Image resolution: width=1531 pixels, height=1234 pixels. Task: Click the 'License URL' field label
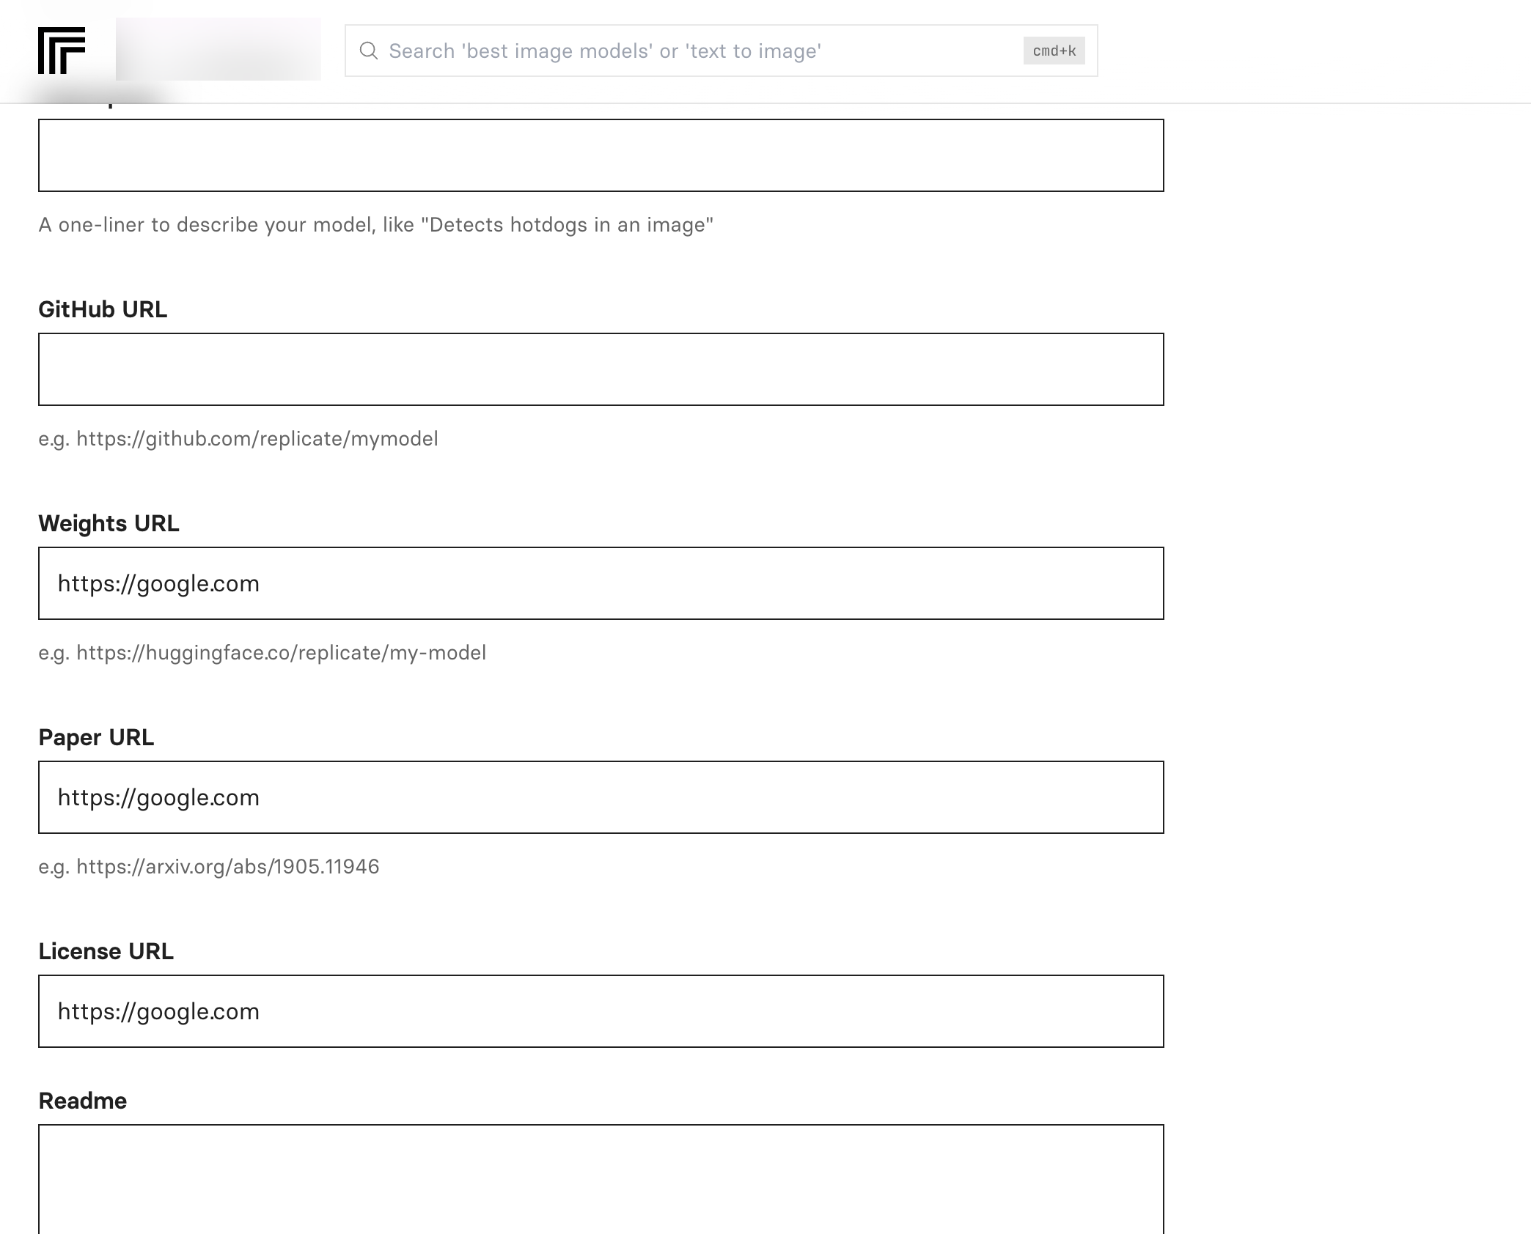106,951
